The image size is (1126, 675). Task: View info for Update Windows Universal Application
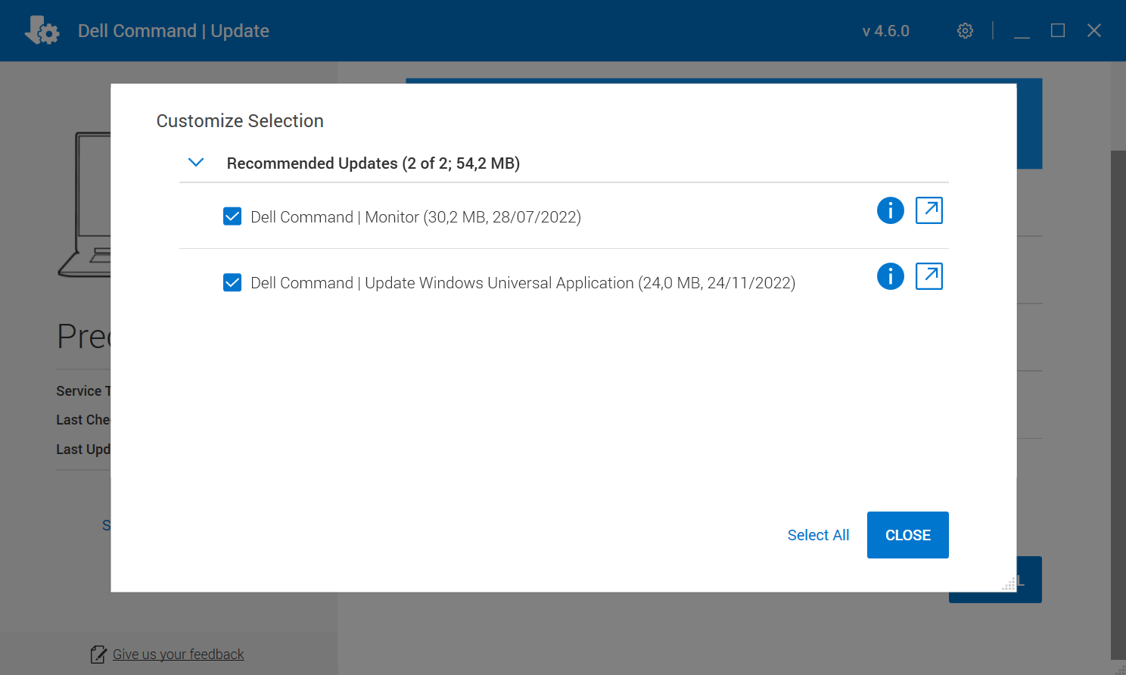tap(890, 276)
